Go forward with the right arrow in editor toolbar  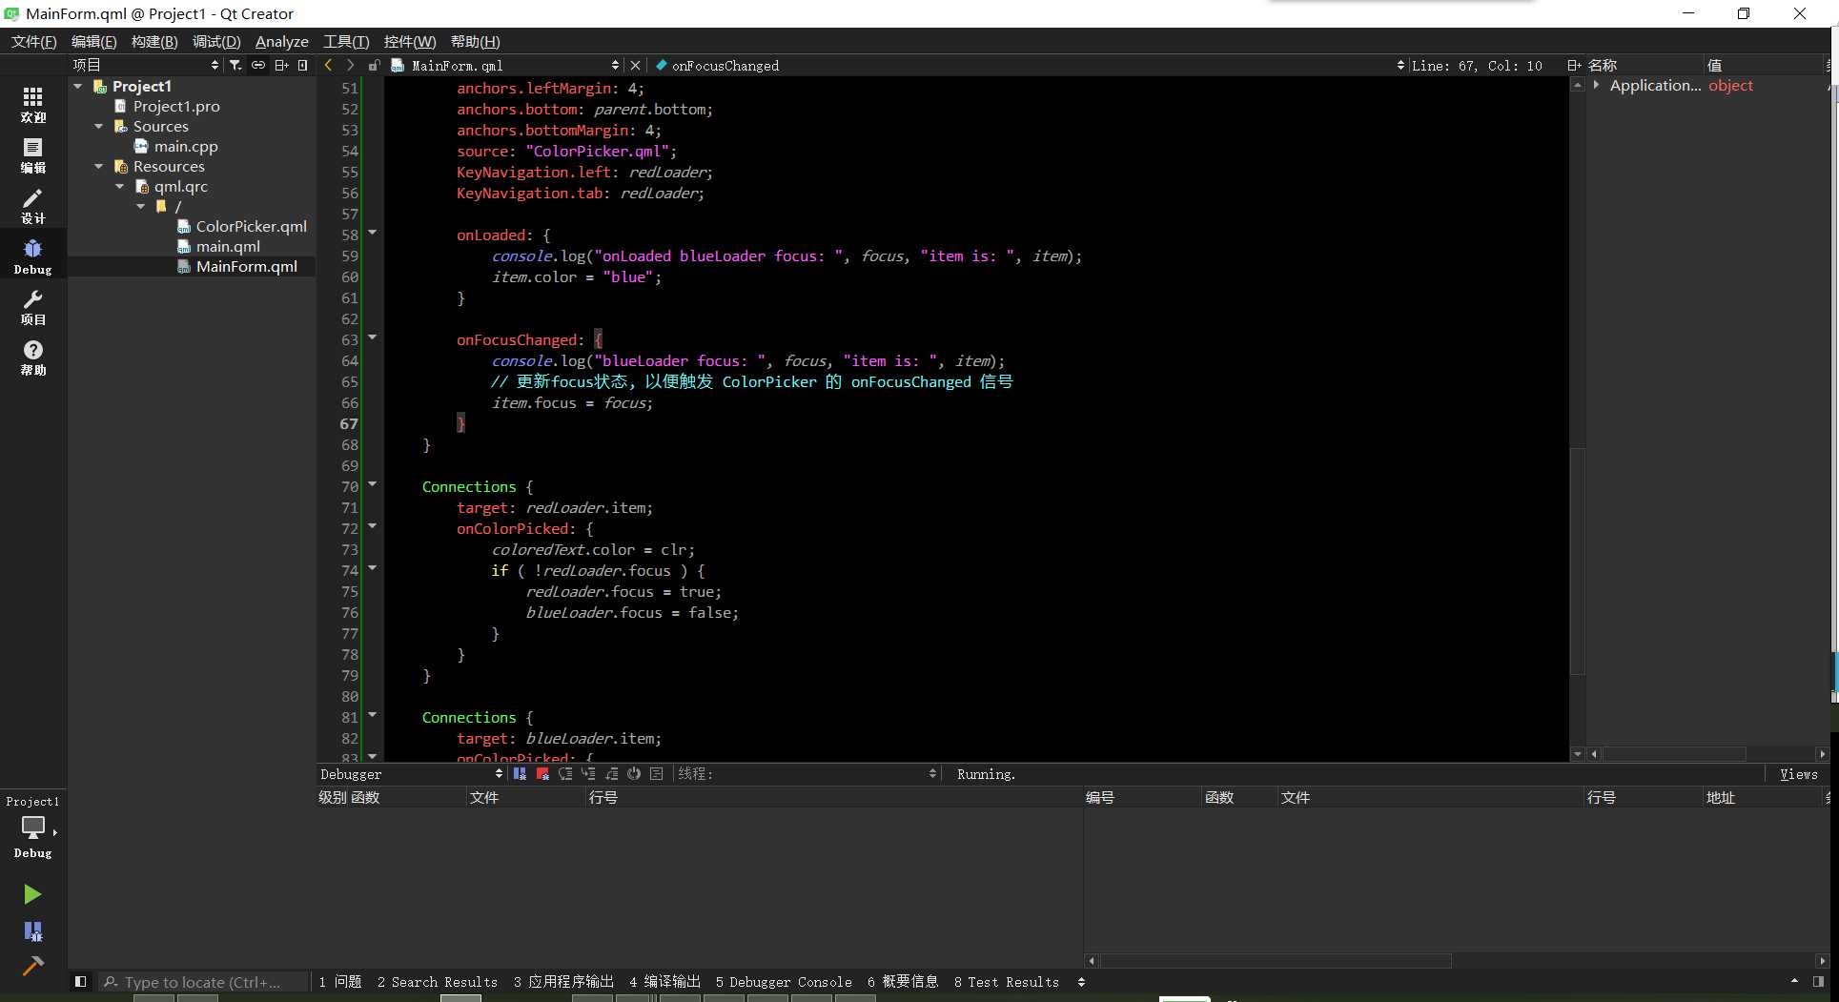coord(350,65)
